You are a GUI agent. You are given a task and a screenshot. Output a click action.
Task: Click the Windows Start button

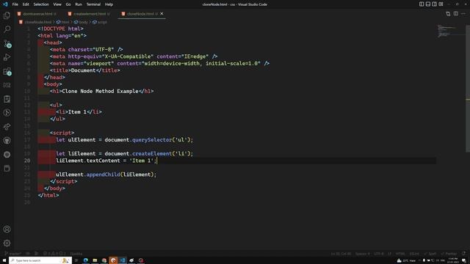click(4, 260)
